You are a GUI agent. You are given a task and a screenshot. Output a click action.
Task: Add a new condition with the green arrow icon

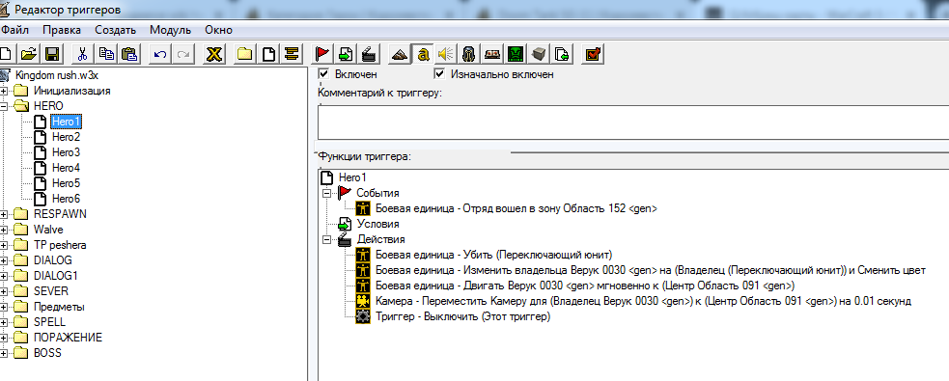pyautogui.click(x=346, y=54)
